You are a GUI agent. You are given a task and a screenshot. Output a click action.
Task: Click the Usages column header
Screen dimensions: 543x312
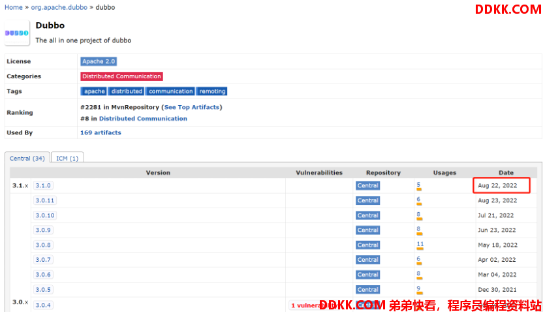click(444, 172)
